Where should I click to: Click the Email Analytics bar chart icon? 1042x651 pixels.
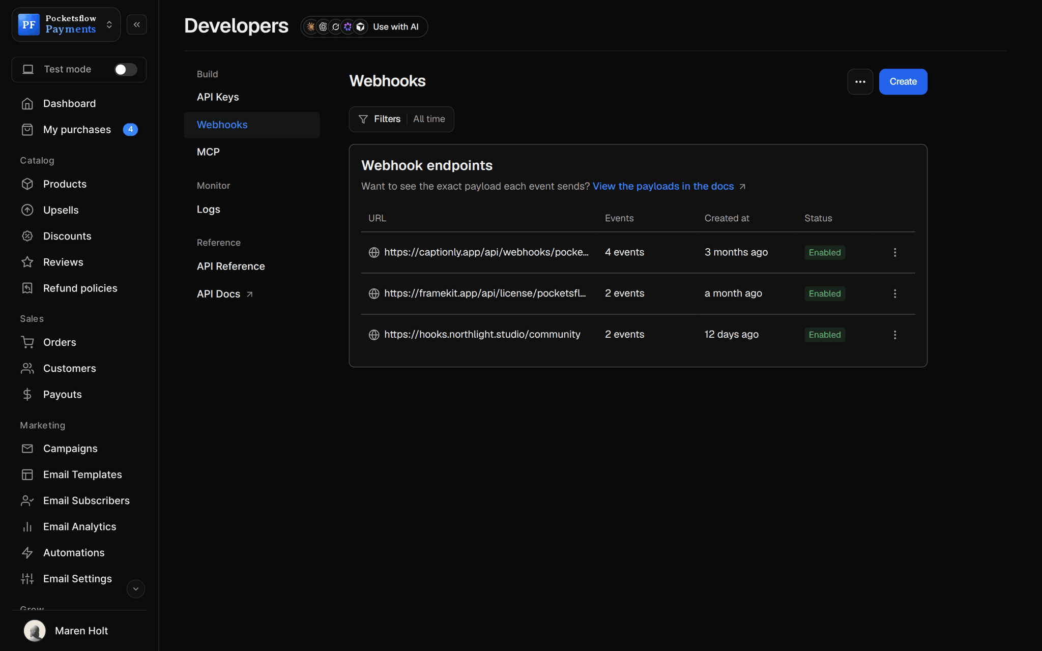[x=27, y=527]
